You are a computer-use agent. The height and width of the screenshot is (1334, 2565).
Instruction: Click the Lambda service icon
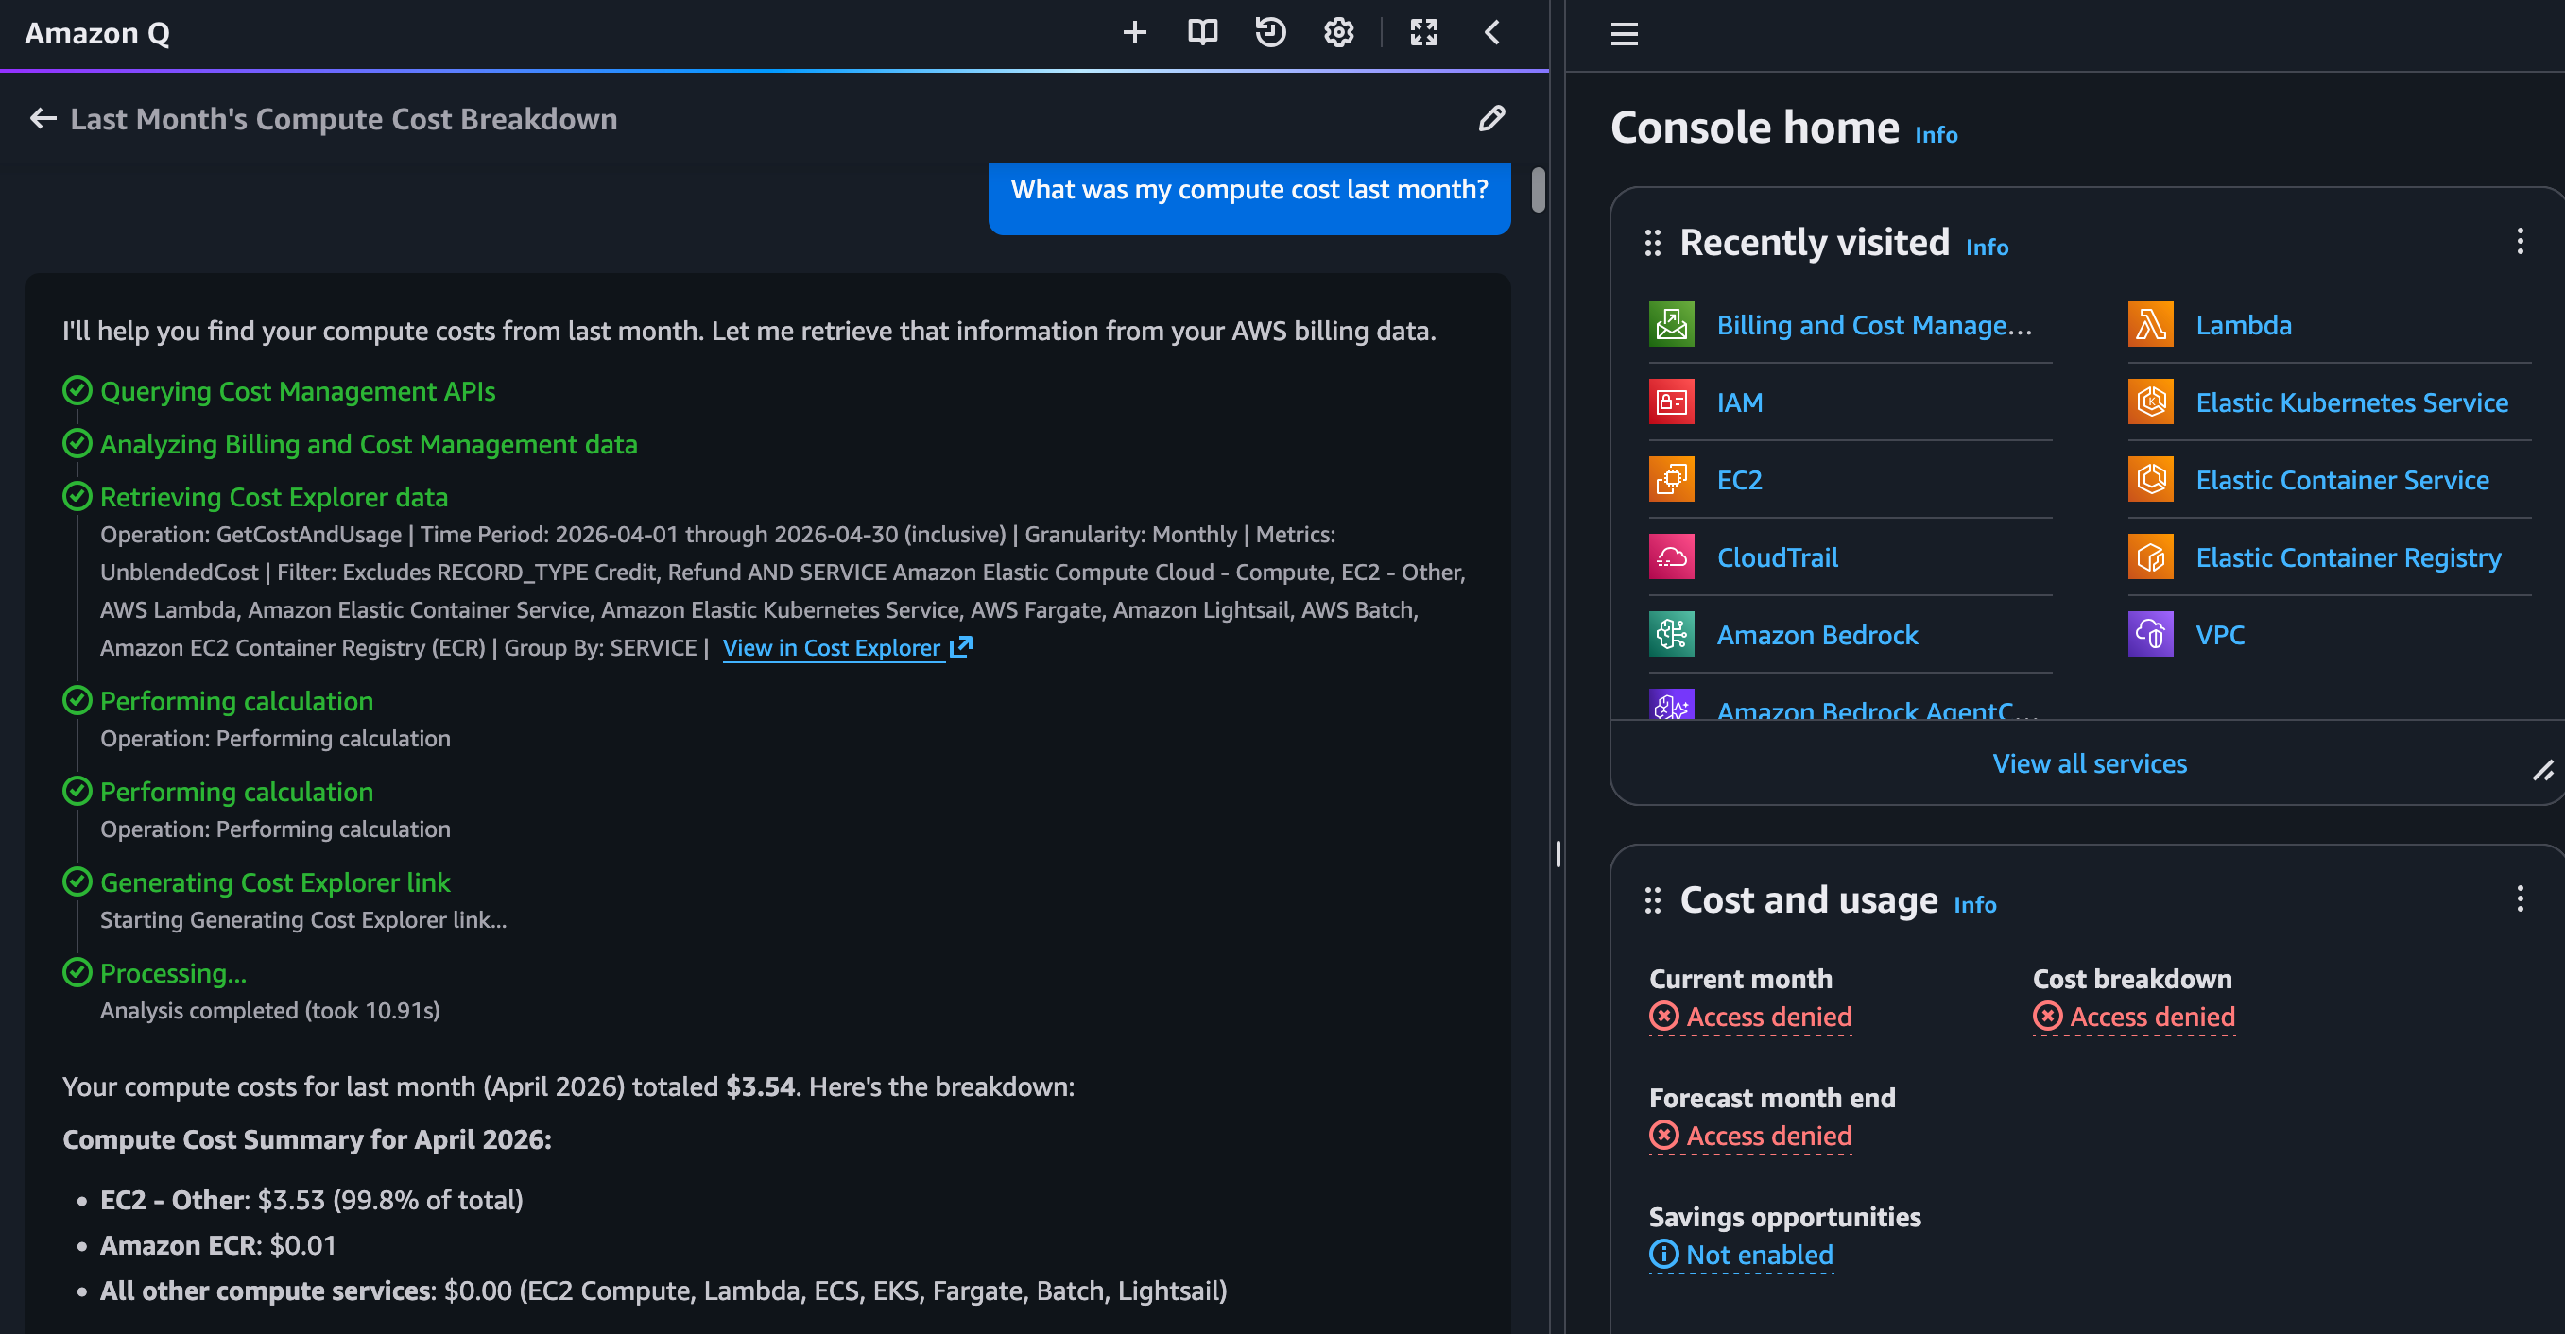point(2151,325)
